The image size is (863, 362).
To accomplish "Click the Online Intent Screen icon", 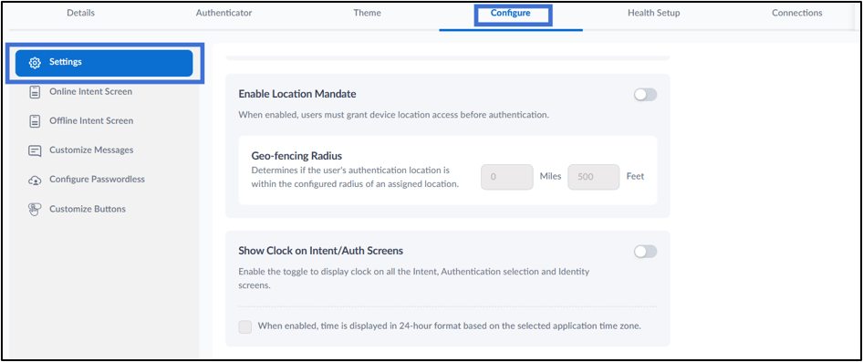I will tap(35, 92).
